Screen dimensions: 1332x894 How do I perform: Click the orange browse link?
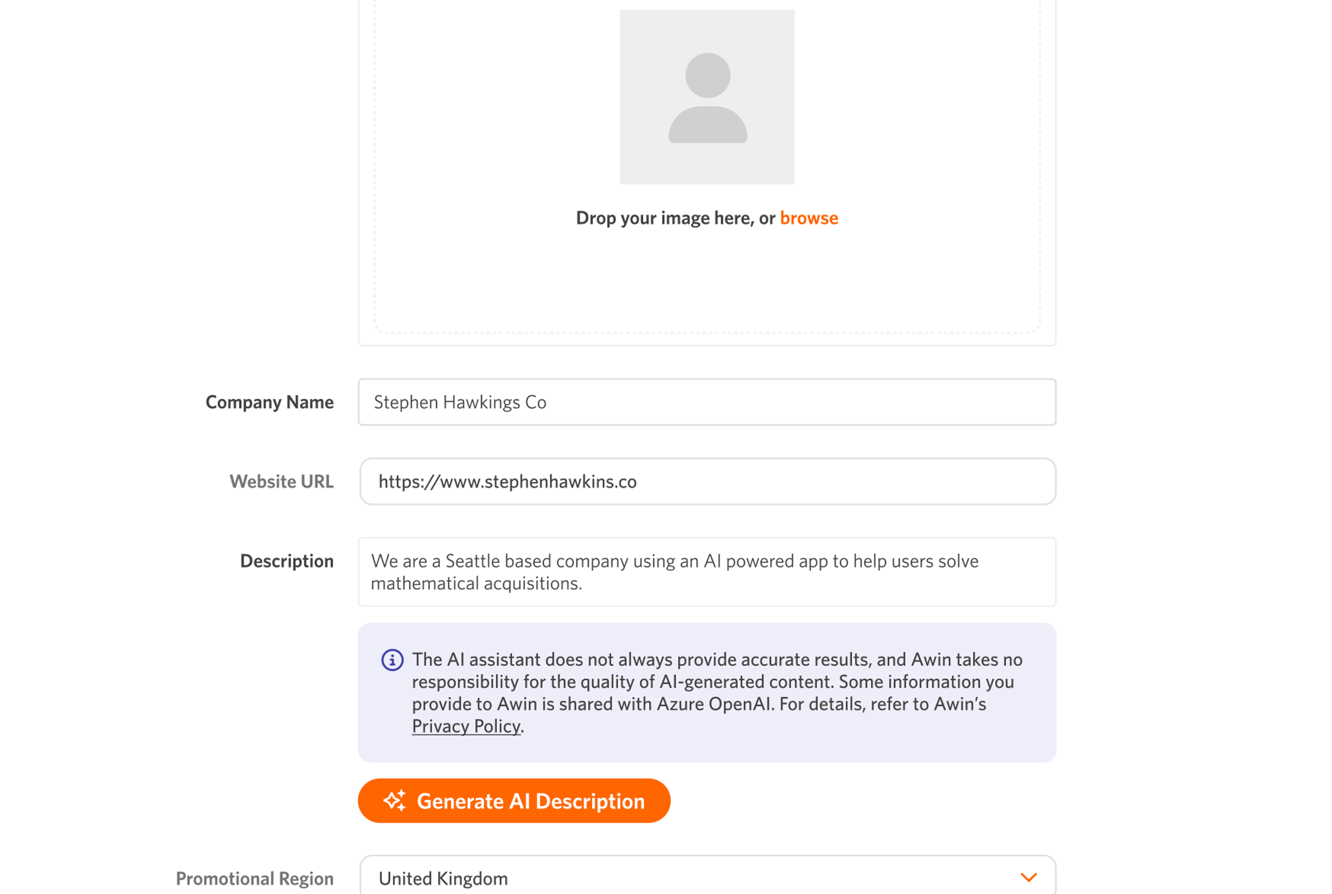coord(808,218)
